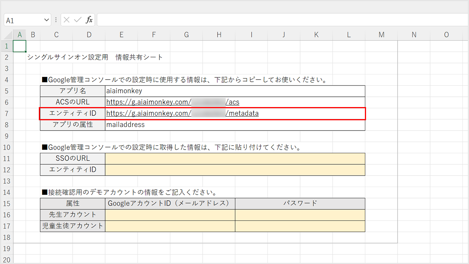This screenshot has width=469, height=264.
Task: Select yellow エンティティID cell in second table
Action: pyautogui.click(x=234, y=170)
